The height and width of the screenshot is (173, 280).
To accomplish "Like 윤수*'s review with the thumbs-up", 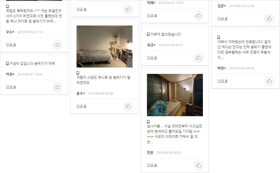I will point(128,106).
